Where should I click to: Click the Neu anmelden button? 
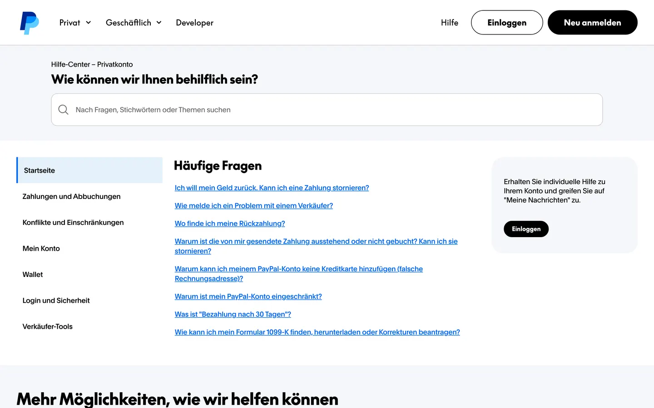(x=592, y=23)
